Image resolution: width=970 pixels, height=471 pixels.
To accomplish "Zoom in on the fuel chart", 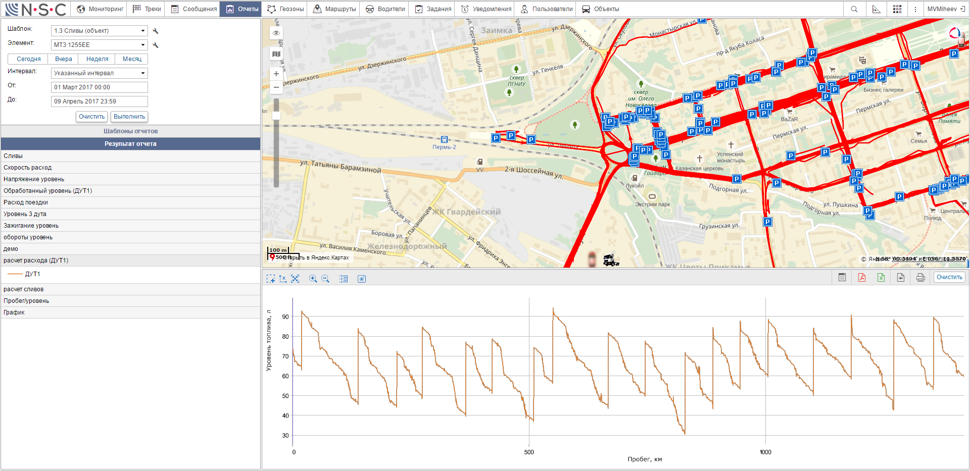I will click(x=313, y=279).
